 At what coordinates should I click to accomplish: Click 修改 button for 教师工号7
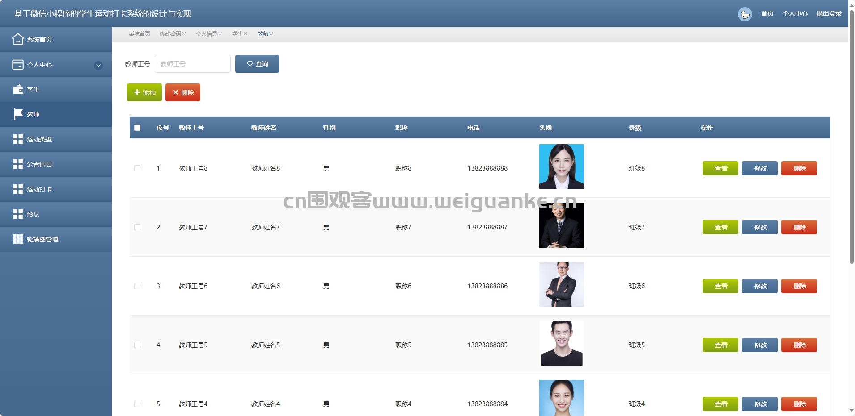click(759, 227)
